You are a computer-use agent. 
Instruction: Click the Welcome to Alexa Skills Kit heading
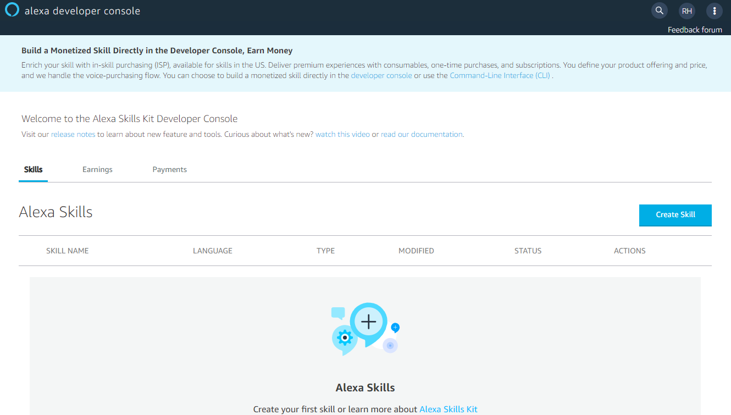click(x=129, y=119)
